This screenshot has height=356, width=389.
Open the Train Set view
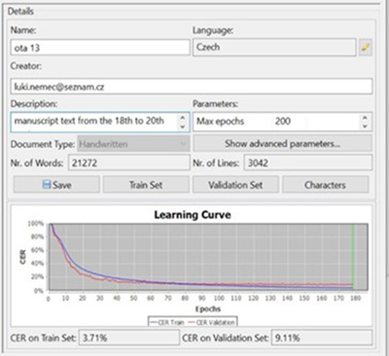[x=146, y=185]
